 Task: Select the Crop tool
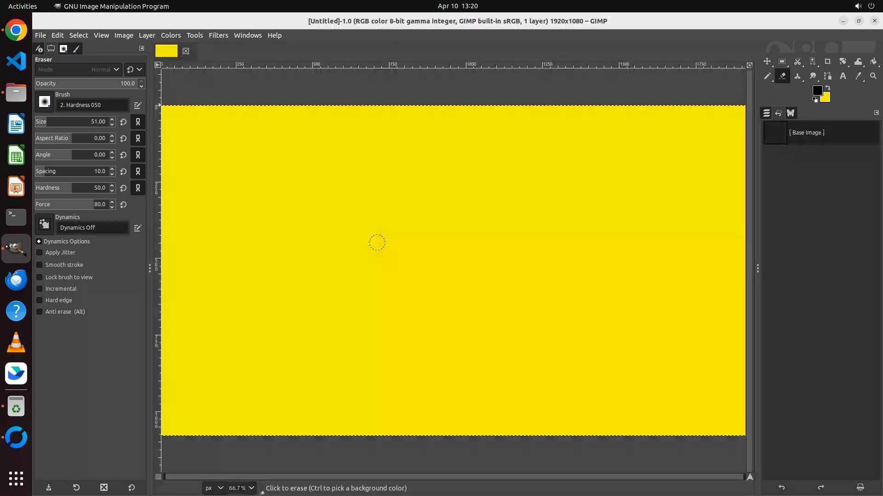click(828, 62)
